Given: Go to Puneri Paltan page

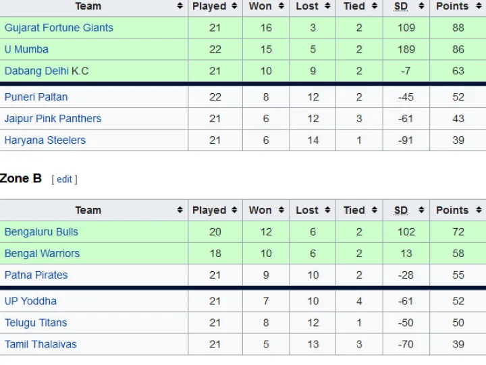Looking at the screenshot, I should [36, 97].
